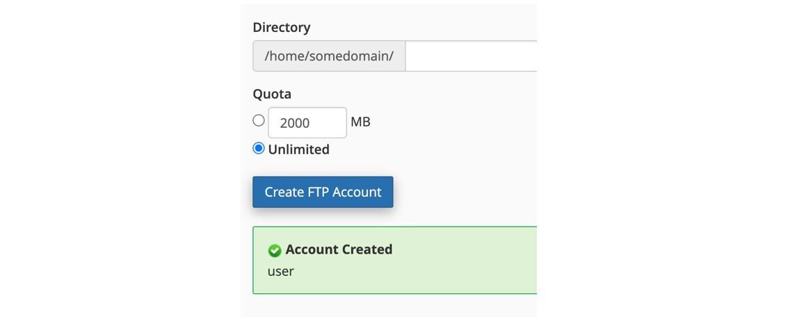Edit the quota megabytes value box
This screenshot has width=799, height=319.
pyautogui.click(x=307, y=122)
